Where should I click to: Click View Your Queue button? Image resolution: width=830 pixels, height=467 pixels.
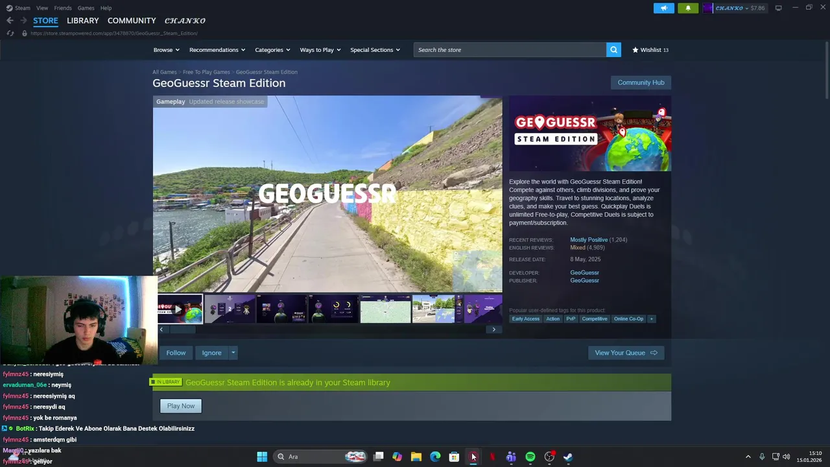626,353
